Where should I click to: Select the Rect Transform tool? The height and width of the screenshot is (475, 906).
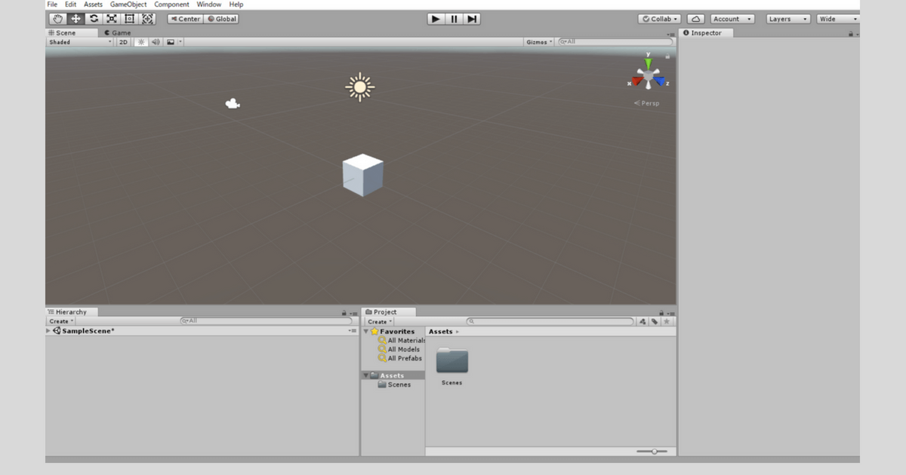pos(129,19)
